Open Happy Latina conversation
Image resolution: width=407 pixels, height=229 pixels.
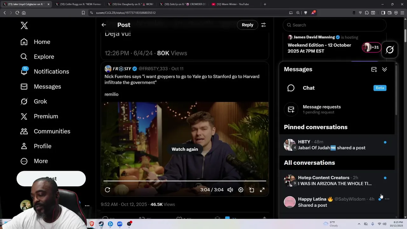coord(337,202)
